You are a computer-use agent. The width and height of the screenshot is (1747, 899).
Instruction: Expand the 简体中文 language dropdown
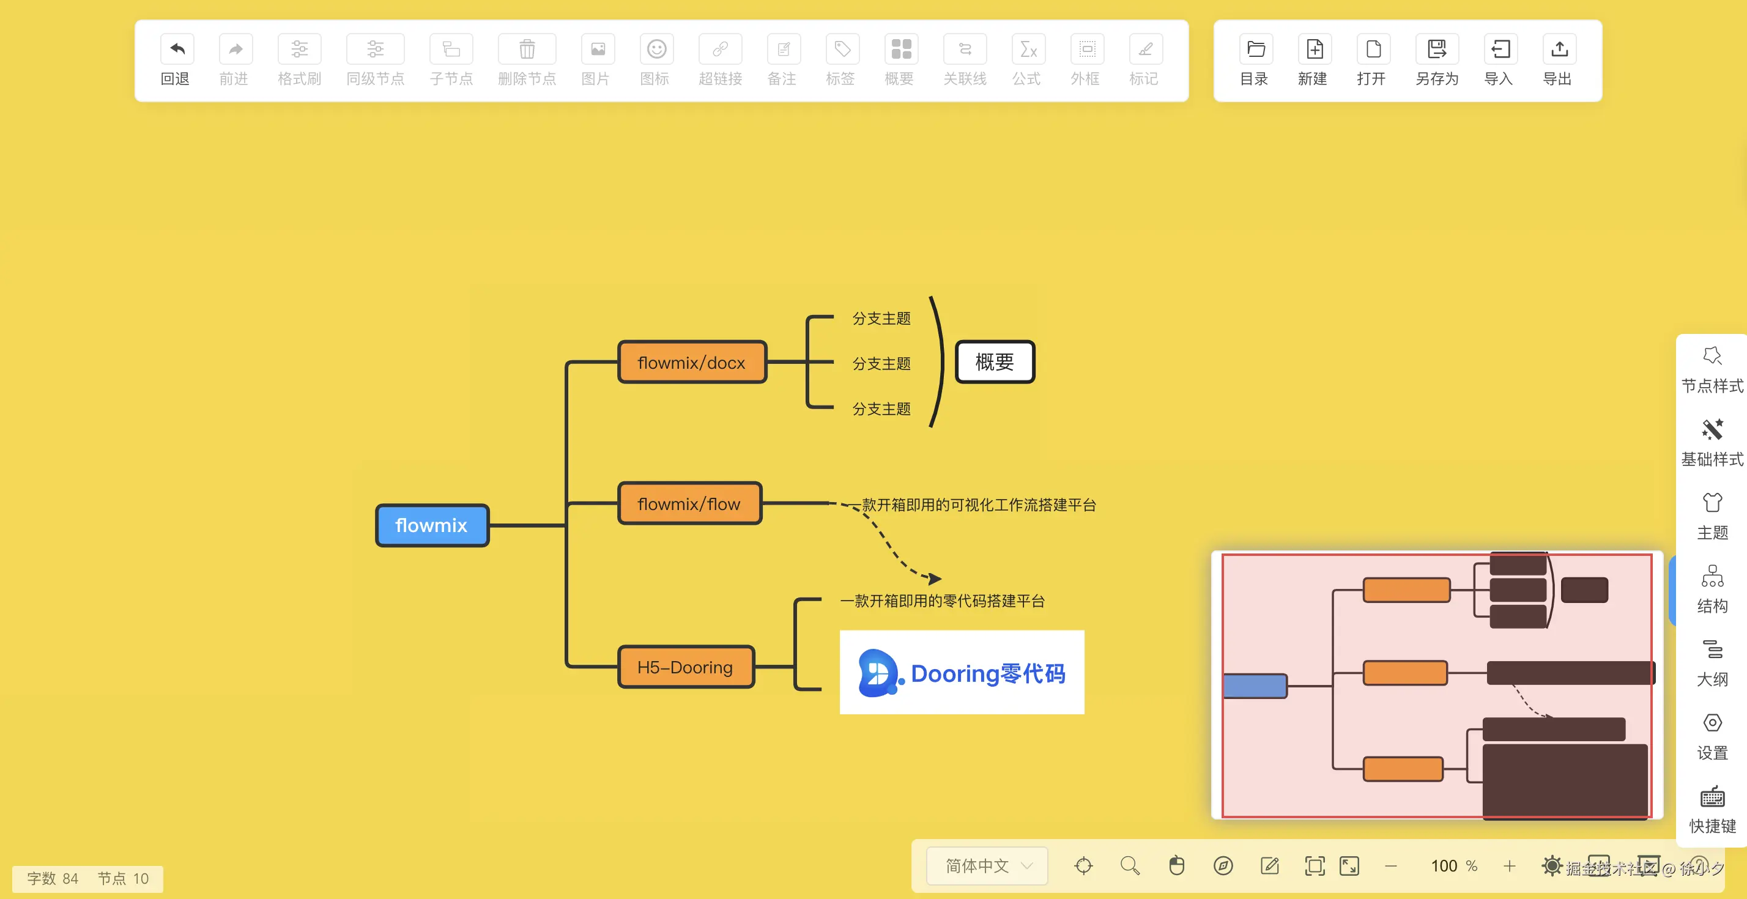click(x=987, y=866)
